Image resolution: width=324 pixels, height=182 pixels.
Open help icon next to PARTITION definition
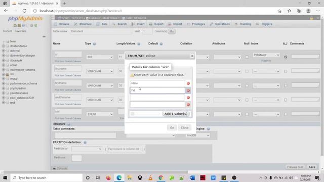(85, 143)
